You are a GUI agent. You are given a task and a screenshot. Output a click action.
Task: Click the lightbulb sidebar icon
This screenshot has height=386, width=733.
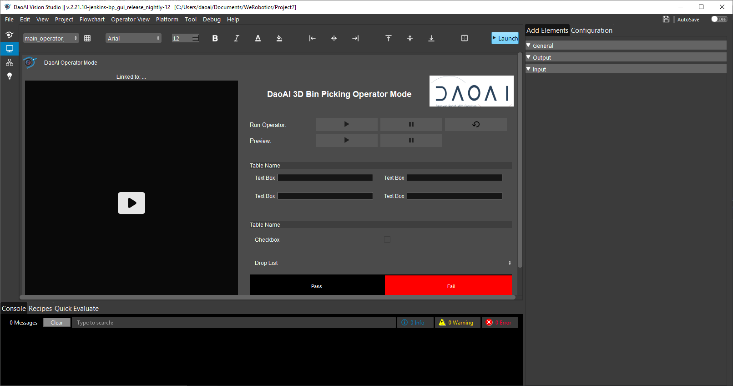click(9, 76)
